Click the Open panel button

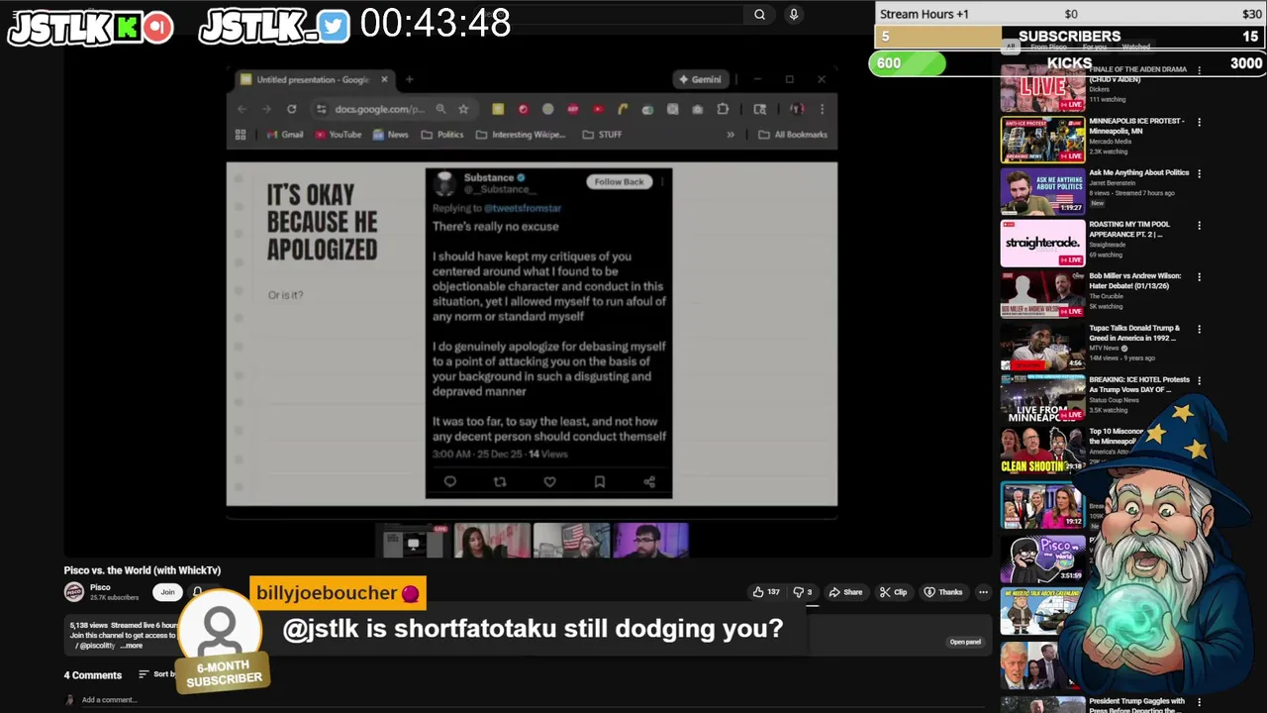pyautogui.click(x=965, y=642)
